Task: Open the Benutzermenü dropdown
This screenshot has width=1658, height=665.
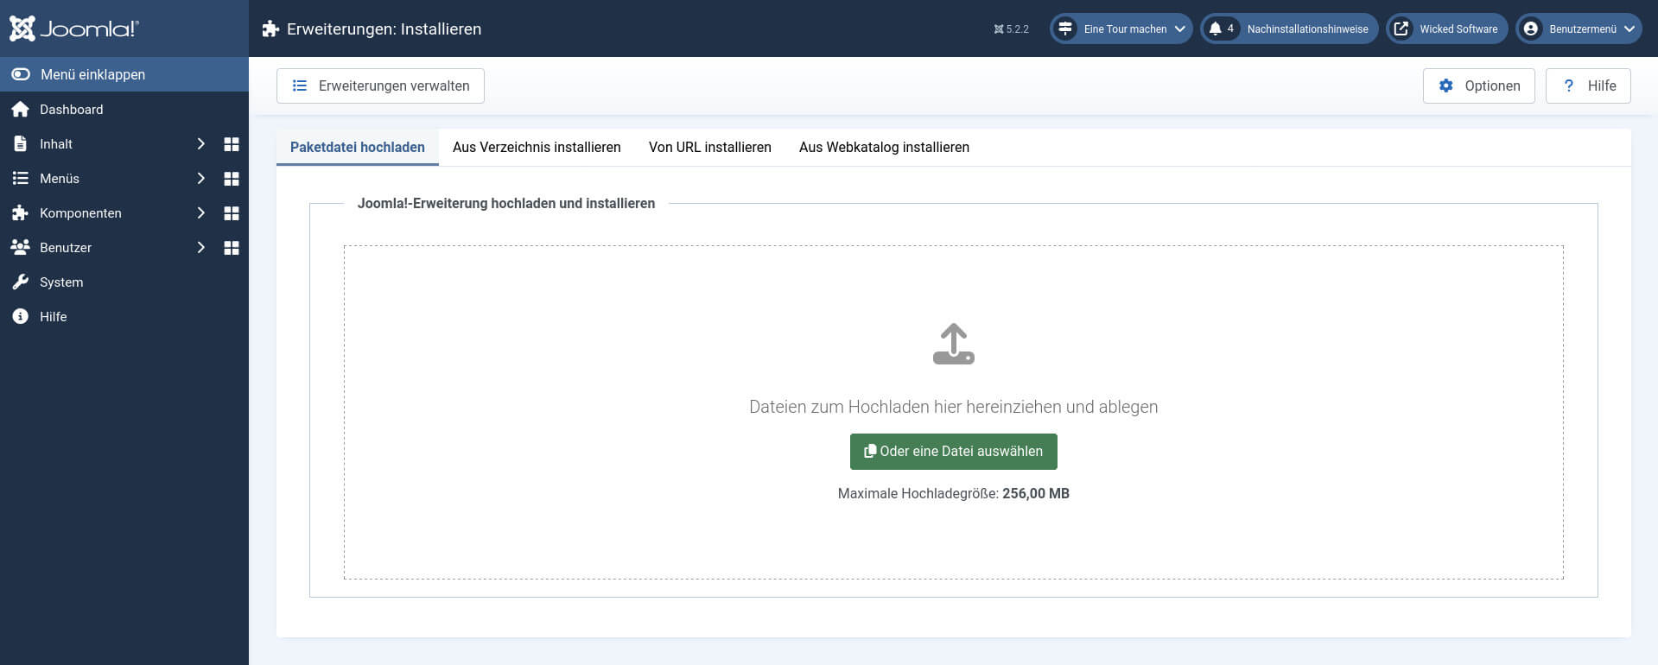Action: pos(1579,28)
